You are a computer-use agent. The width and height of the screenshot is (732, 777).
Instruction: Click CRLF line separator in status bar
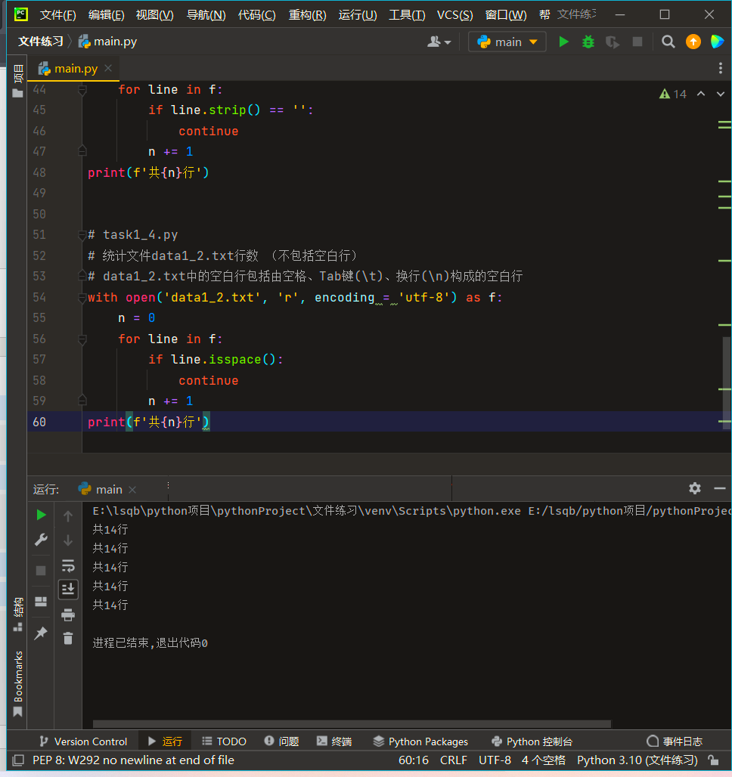tap(453, 760)
